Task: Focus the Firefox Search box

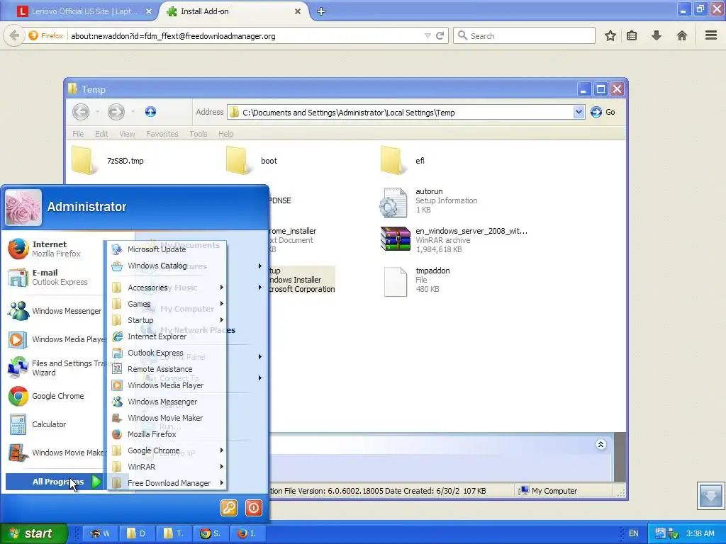Action: tap(524, 35)
